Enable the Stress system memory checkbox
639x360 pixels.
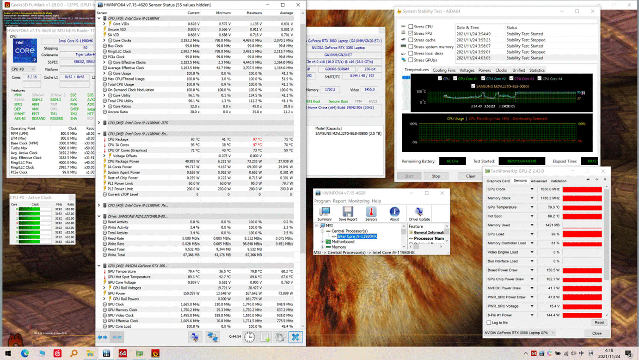click(x=411, y=47)
